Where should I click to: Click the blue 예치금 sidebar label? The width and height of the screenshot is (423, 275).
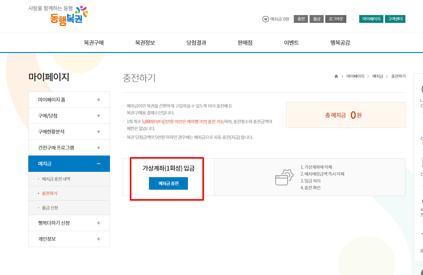pos(45,164)
